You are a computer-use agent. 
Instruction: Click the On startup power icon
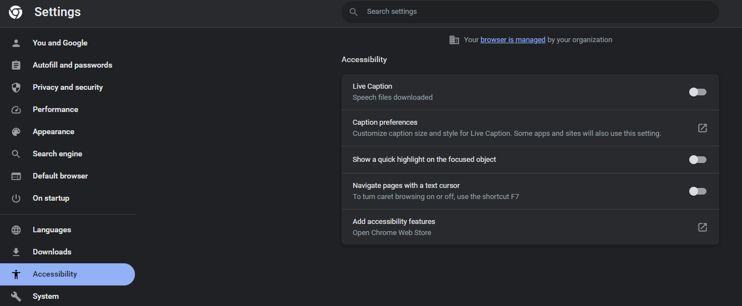16,198
